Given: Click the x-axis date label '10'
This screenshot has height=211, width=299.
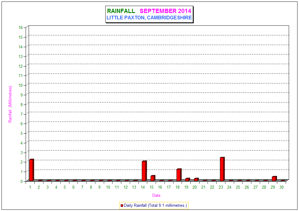Looking at the screenshot, I should pos(108,187).
